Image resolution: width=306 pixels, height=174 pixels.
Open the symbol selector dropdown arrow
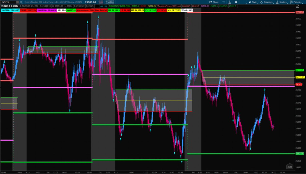coord(17,2)
